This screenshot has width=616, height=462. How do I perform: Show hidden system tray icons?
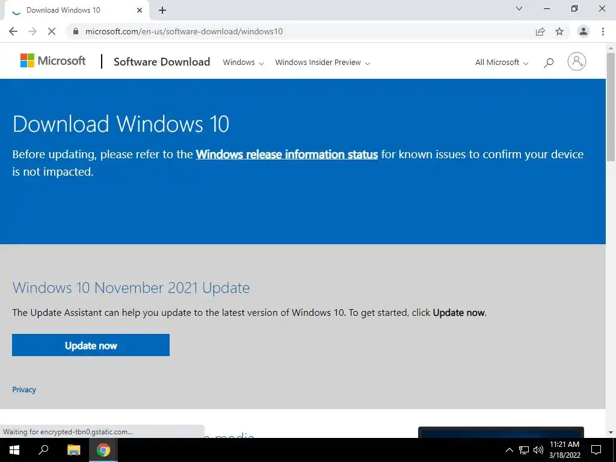pos(509,450)
